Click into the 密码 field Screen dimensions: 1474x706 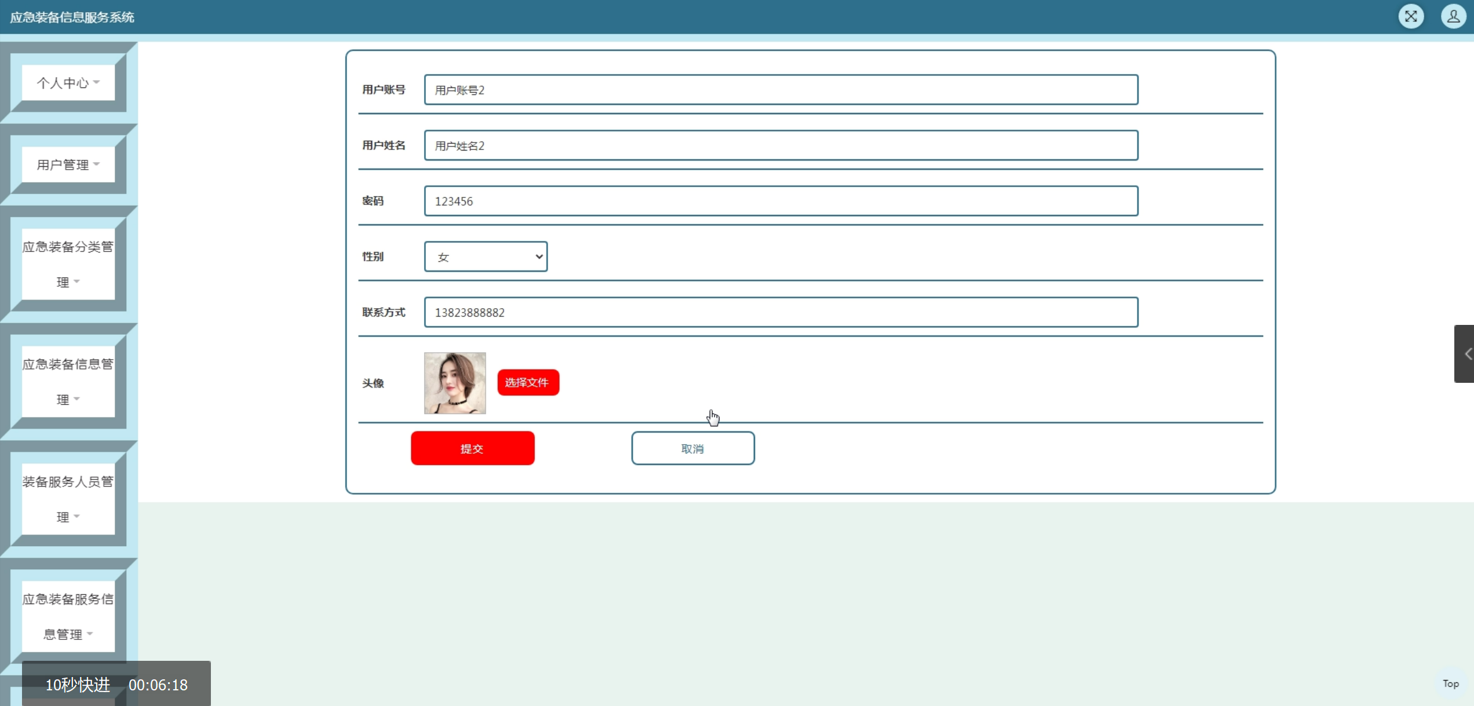(x=780, y=201)
